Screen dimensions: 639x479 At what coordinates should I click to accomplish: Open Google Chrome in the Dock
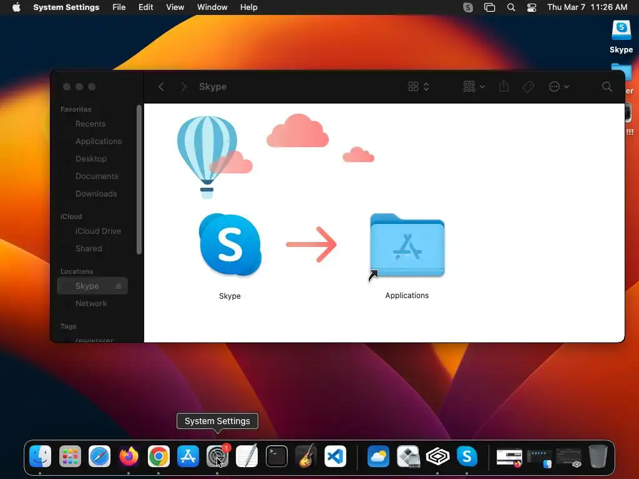click(x=159, y=456)
